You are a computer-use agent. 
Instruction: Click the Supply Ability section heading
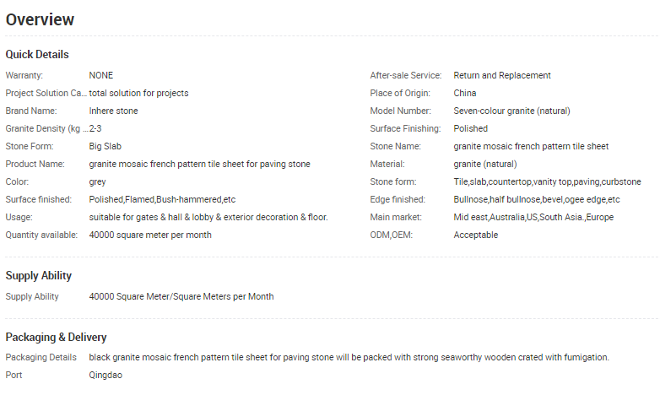(38, 276)
